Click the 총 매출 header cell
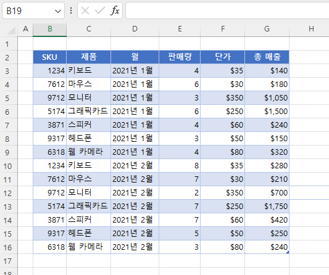The image size is (329, 275). [x=267, y=57]
